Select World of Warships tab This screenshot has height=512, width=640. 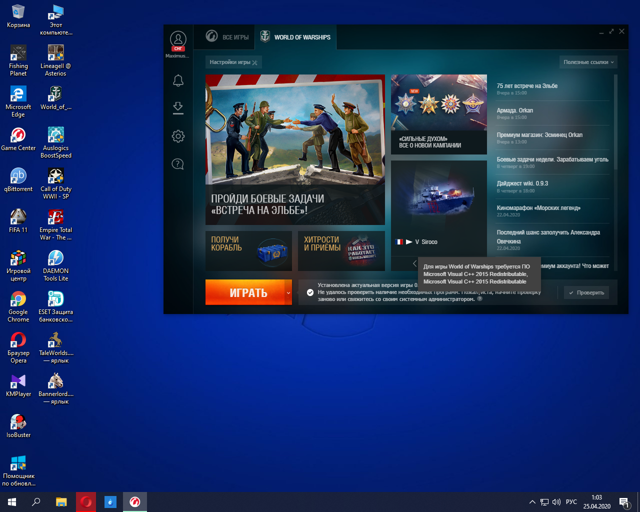pyautogui.click(x=295, y=37)
